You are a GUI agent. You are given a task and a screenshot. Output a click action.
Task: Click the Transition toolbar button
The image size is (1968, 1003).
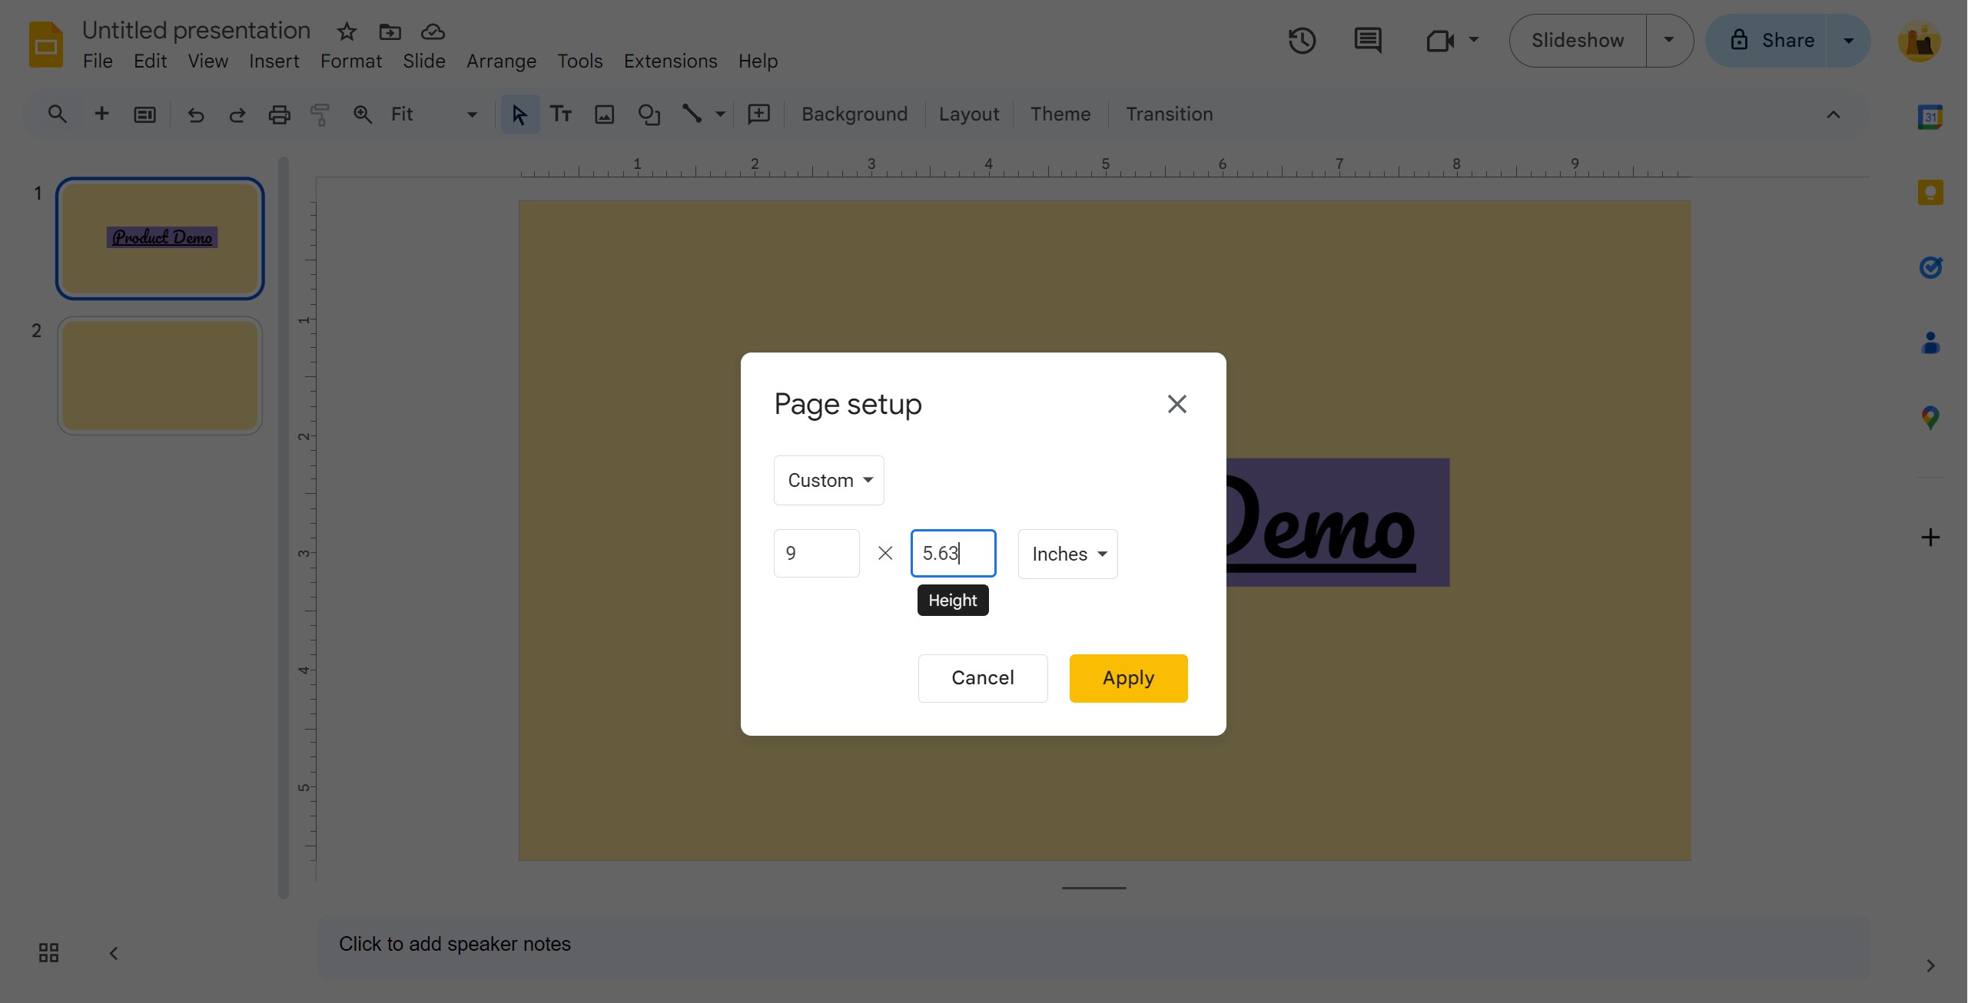tap(1170, 114)
